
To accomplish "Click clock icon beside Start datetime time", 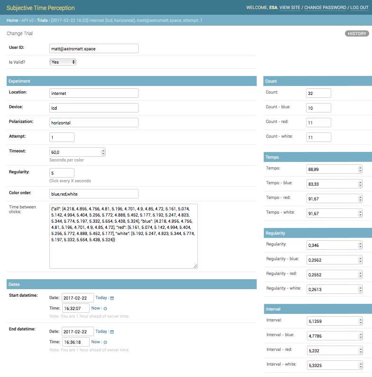I will (x=105, y=309).
